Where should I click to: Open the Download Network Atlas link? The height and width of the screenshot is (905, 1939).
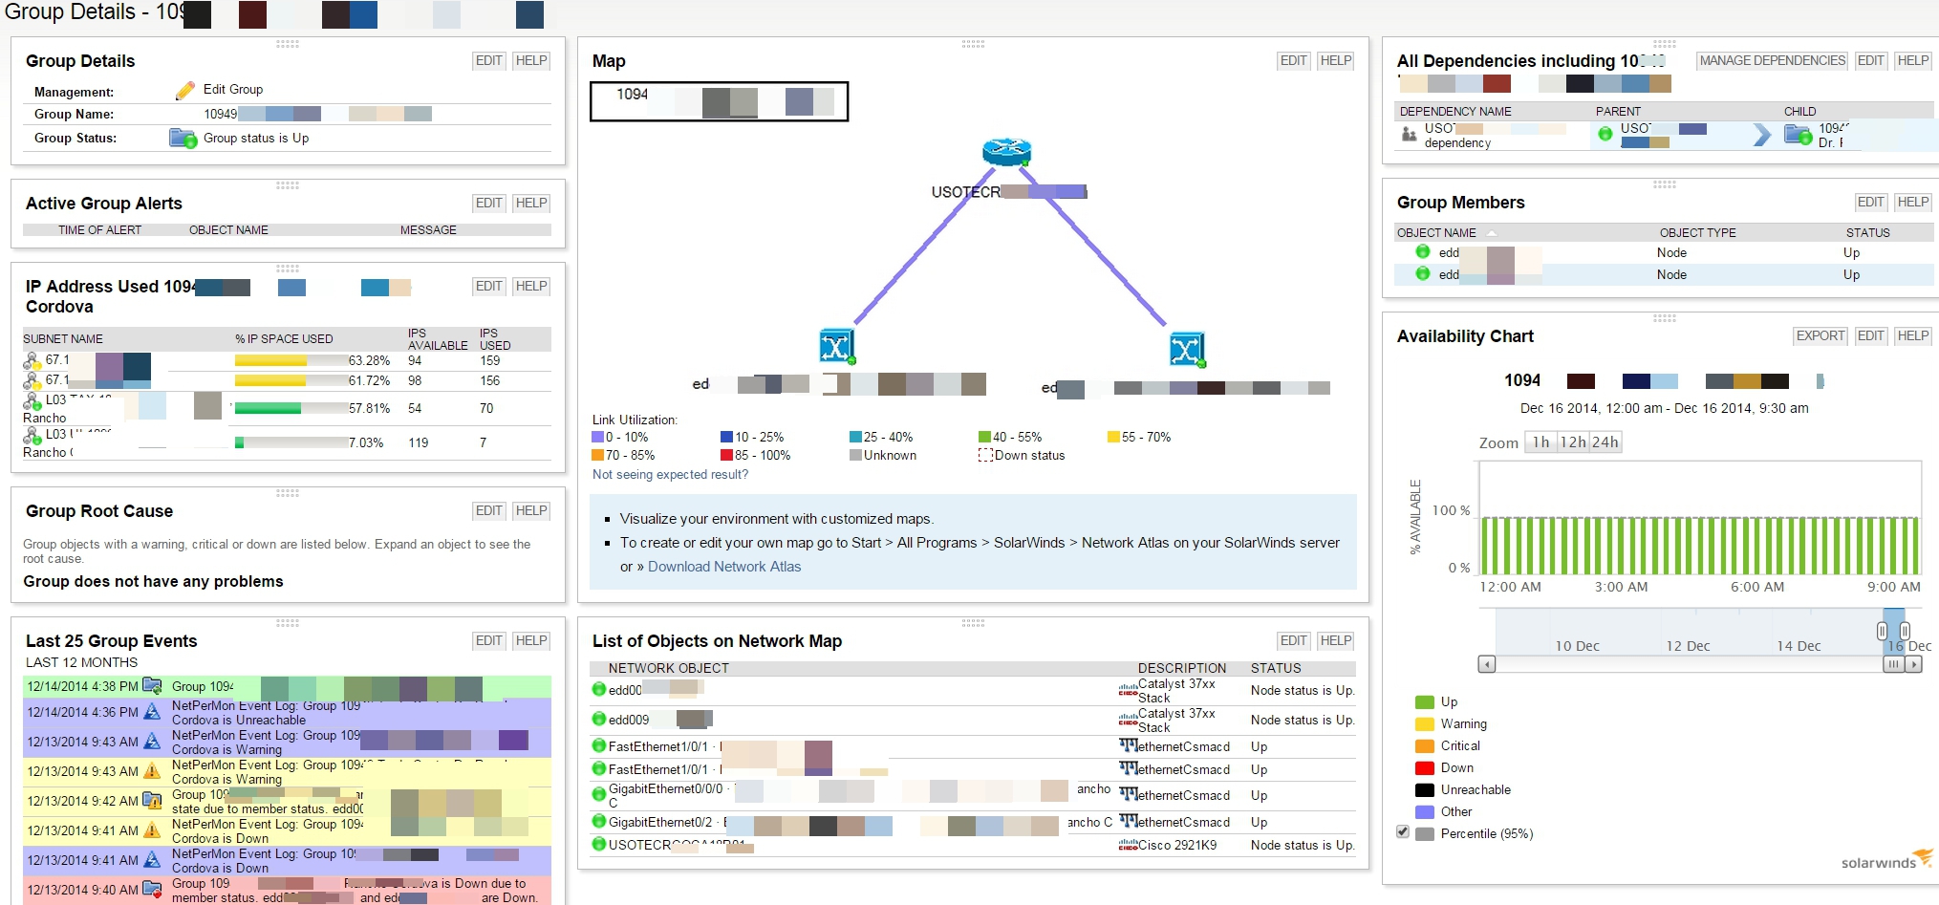724,566
